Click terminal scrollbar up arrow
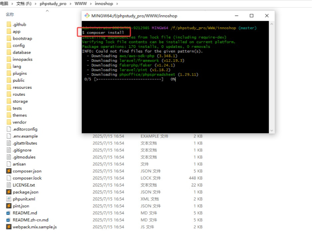 pos(271,24)
